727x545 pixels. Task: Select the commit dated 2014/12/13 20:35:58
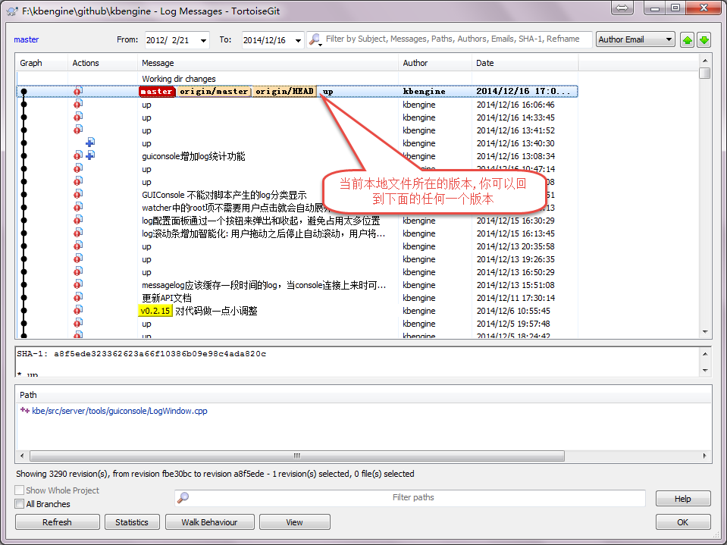(296, 246)
